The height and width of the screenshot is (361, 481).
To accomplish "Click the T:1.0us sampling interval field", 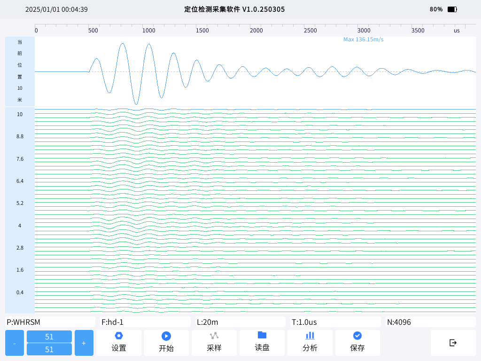I will pos(335,322).
